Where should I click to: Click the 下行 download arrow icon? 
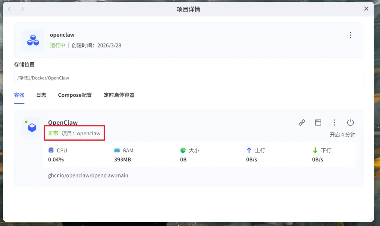[315, 150]
